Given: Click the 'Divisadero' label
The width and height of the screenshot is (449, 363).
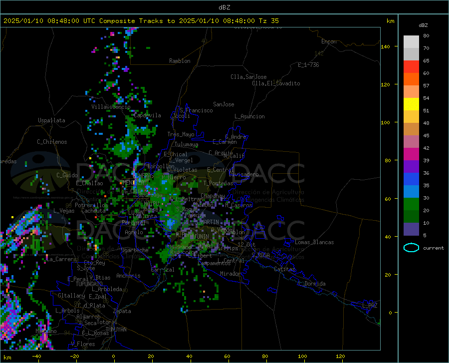Looking at the screenshot, I should [x=243, y=174].
